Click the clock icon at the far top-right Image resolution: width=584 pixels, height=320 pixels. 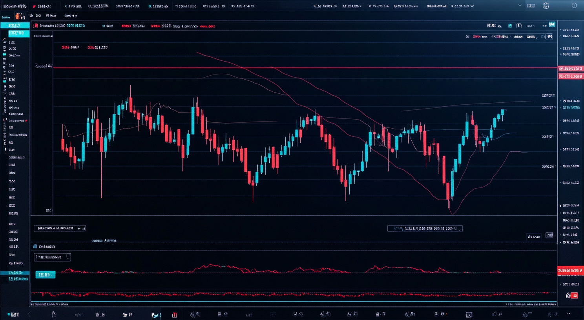574,6
